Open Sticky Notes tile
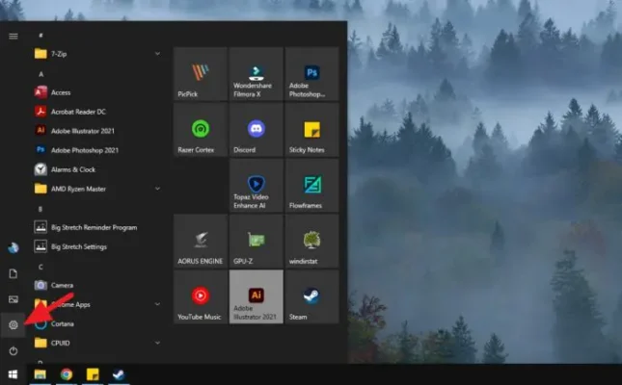 tap(311, 130)
